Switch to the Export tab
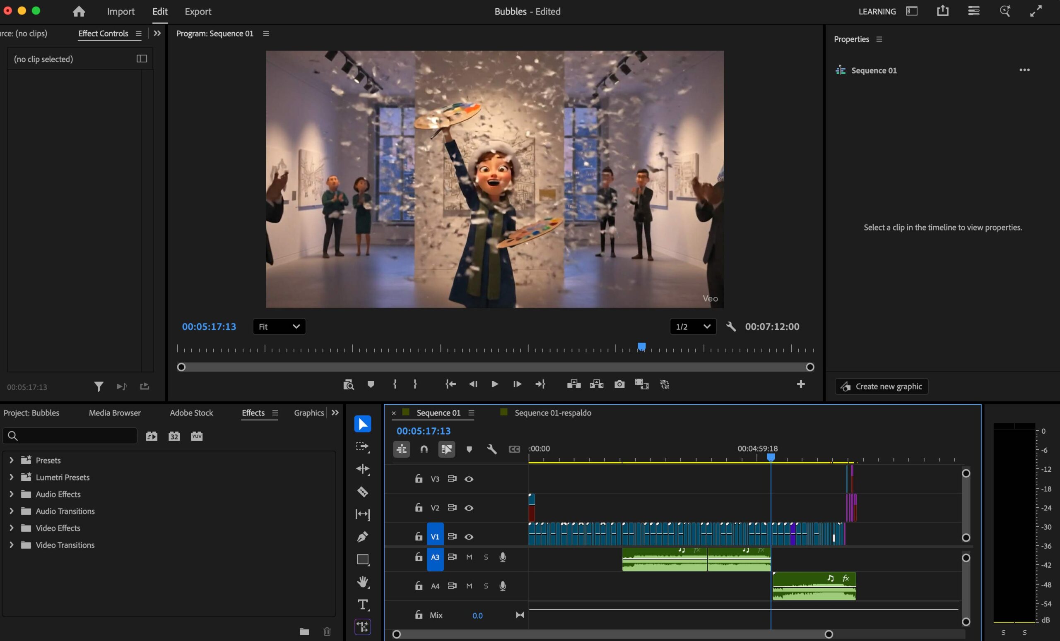The width and height of the screenshot is (1060, 641). click(198, 12)
